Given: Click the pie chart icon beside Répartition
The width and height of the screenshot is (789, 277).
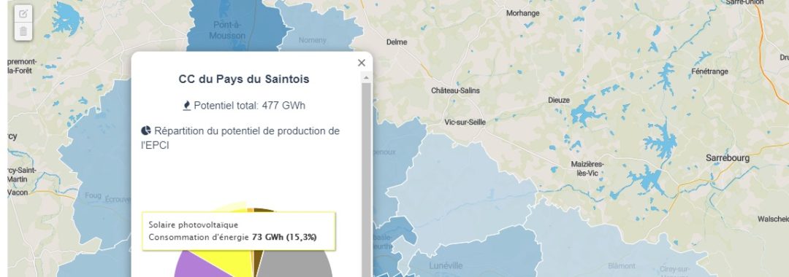Looking at the screenshot, I should click(146, 130).
